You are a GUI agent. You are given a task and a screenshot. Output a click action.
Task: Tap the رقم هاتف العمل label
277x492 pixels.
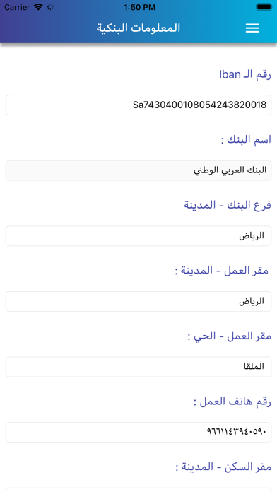232,402
